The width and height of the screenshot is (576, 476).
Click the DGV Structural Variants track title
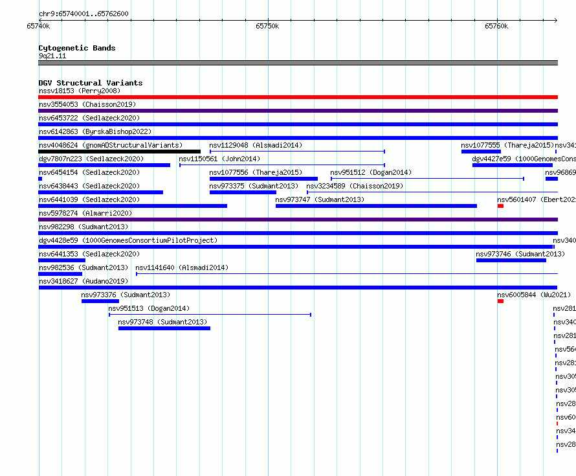[x=91, y=83]
